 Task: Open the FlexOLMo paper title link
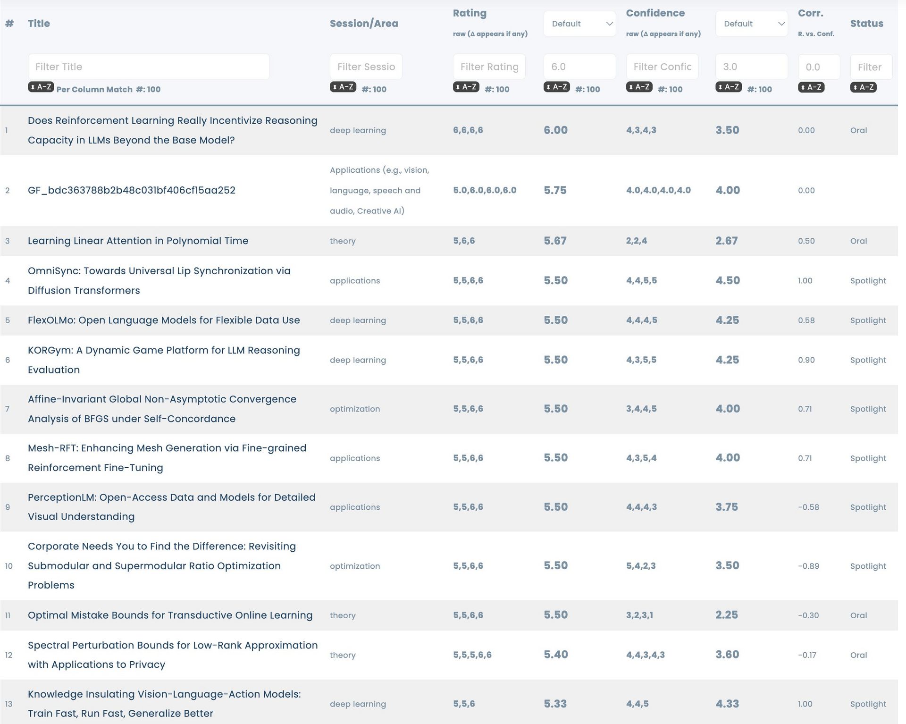[x=164, y=320]
